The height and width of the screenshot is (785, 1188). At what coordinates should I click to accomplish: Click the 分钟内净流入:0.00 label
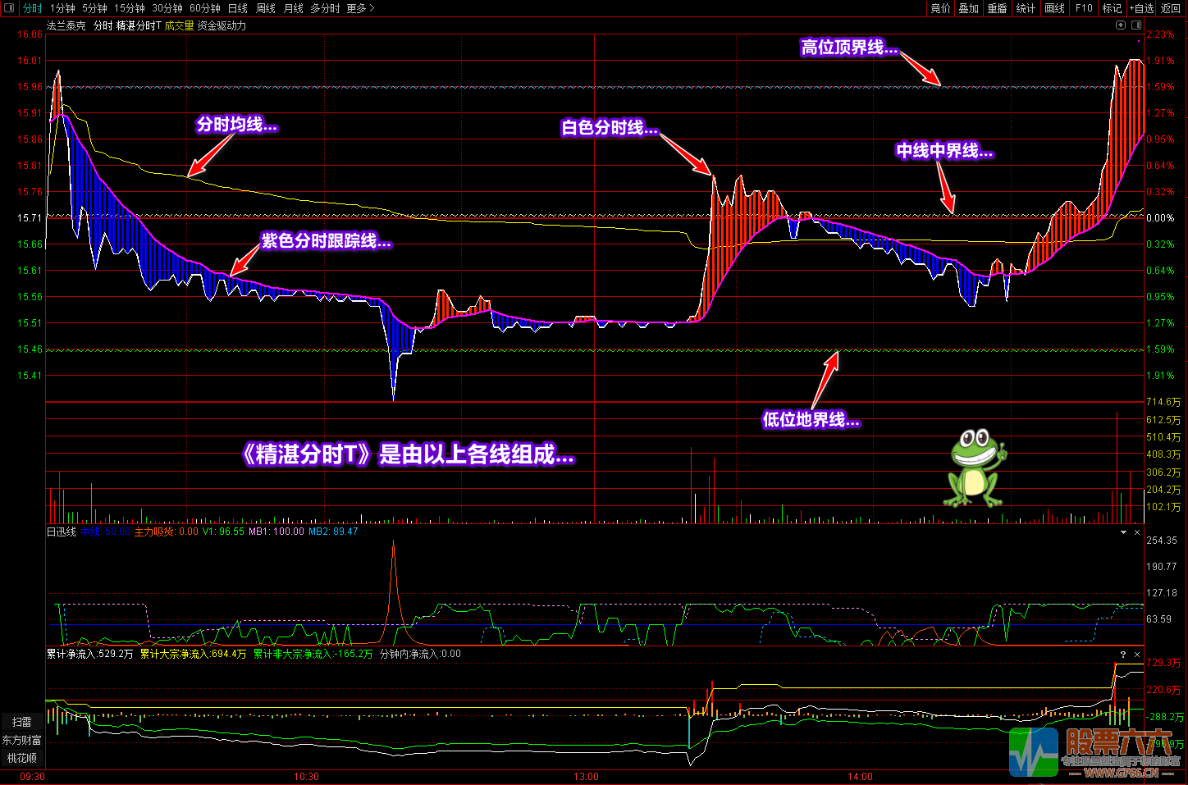click(420, 654)
